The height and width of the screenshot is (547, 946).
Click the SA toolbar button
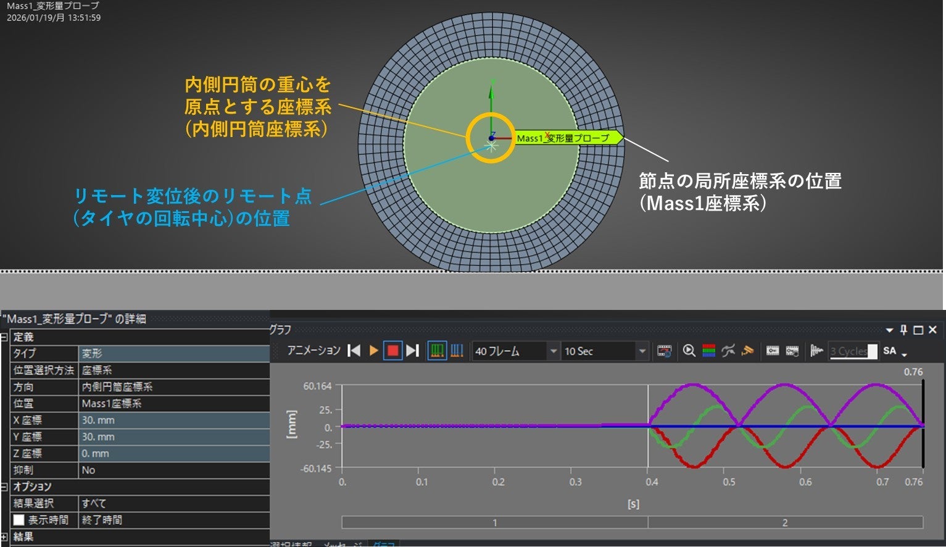(x=889, y=351)
